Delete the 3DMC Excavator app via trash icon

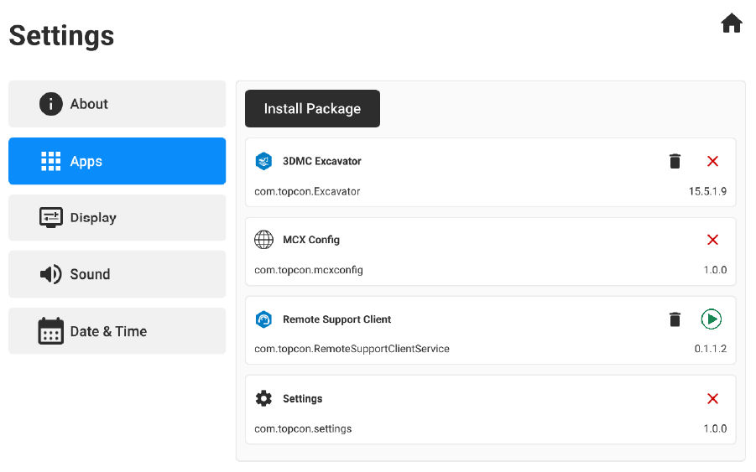(675, 161)
